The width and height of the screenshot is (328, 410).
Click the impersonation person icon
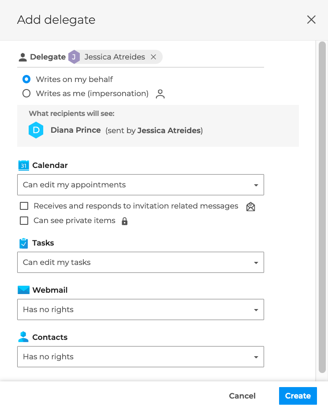160,94
